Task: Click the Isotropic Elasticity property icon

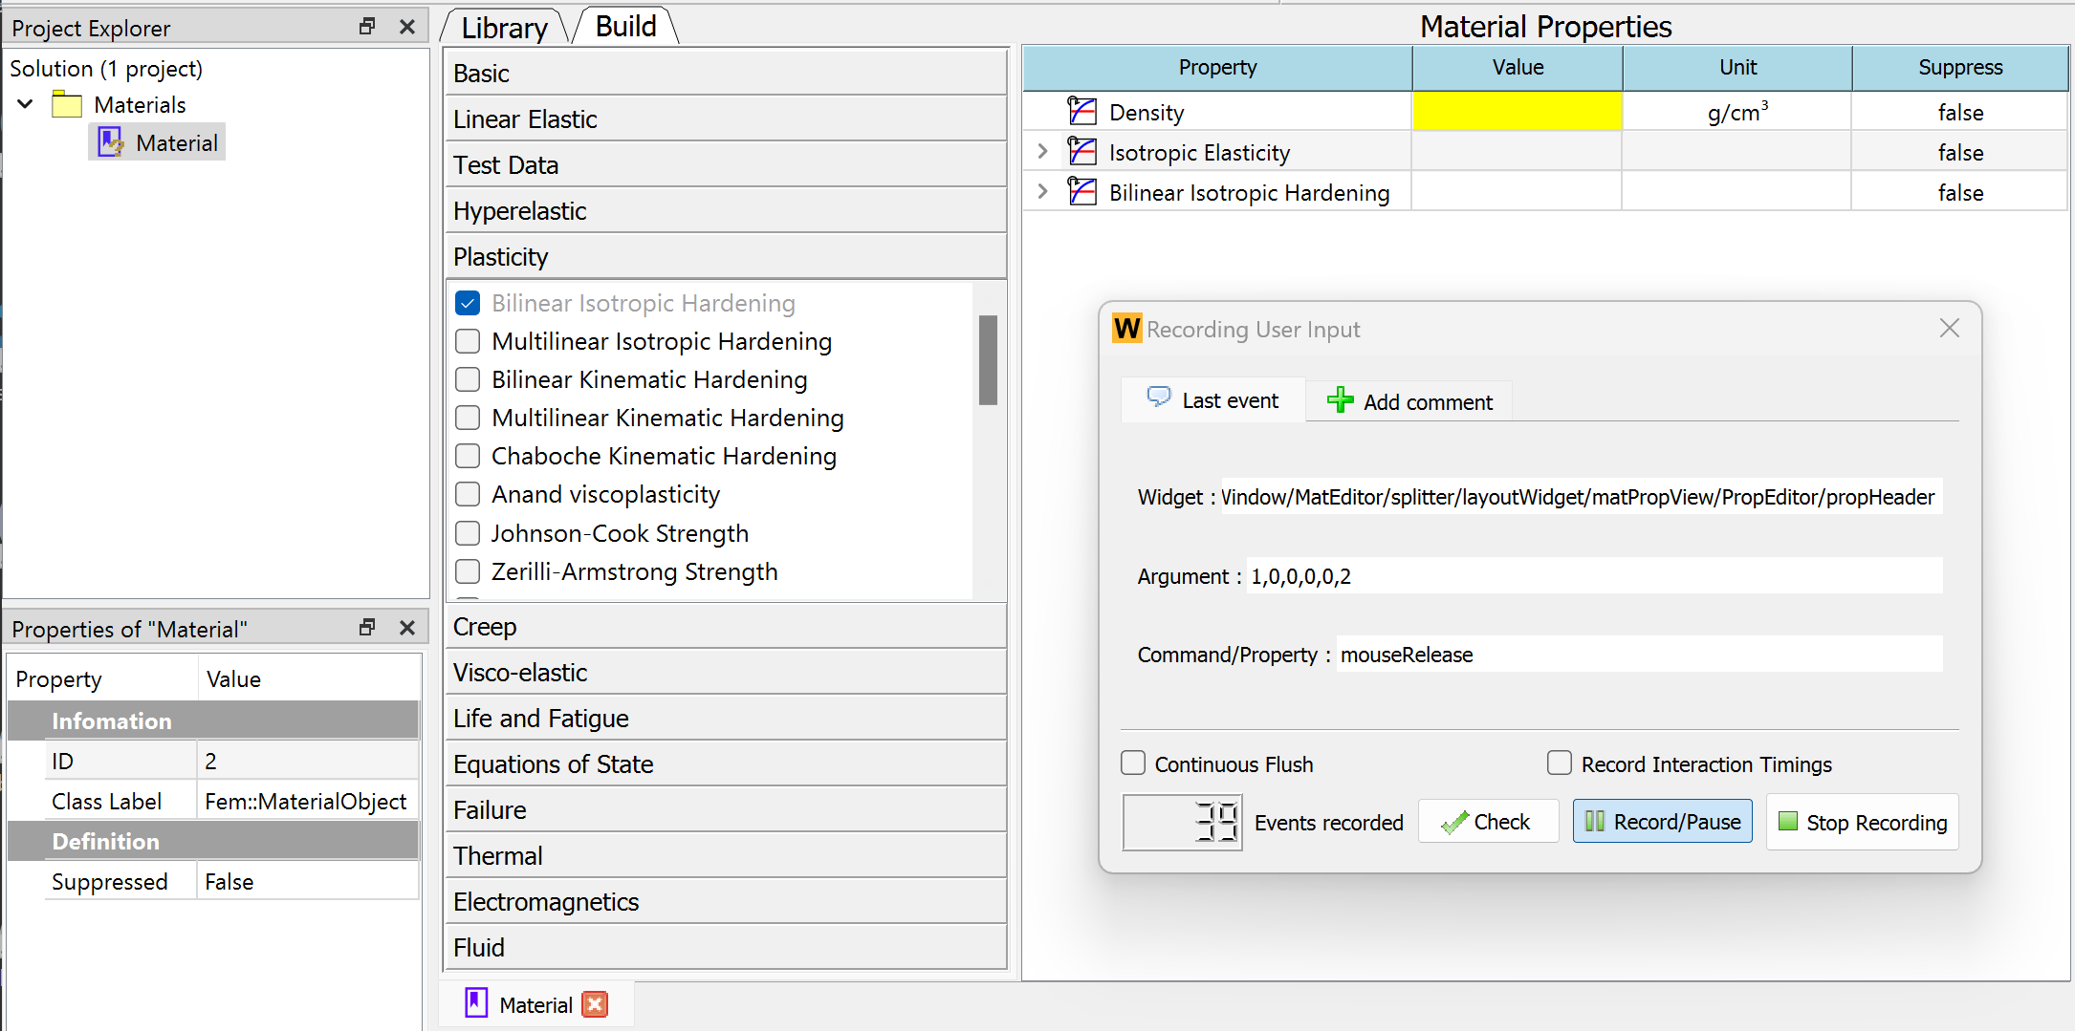Action: 1081,152
